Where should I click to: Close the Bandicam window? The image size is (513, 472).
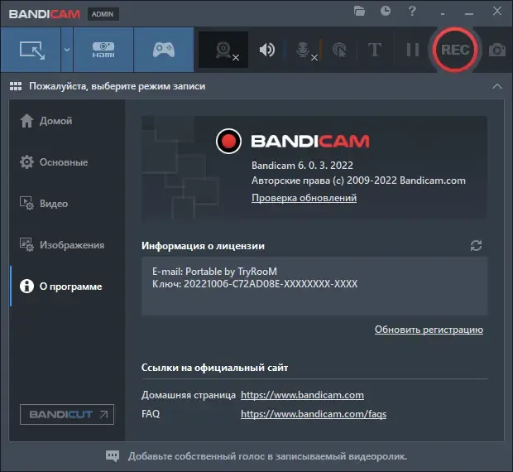pyautogui.click(x=497, y=11)
